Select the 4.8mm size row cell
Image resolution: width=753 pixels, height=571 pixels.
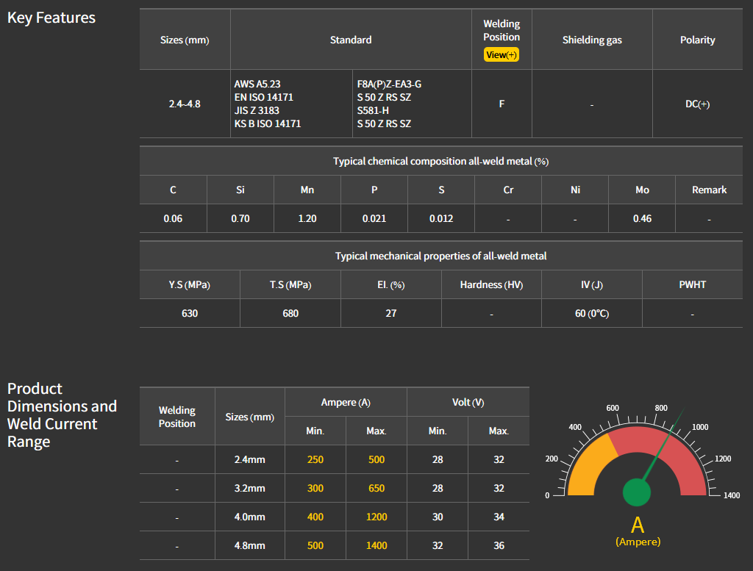click(249, 545)
